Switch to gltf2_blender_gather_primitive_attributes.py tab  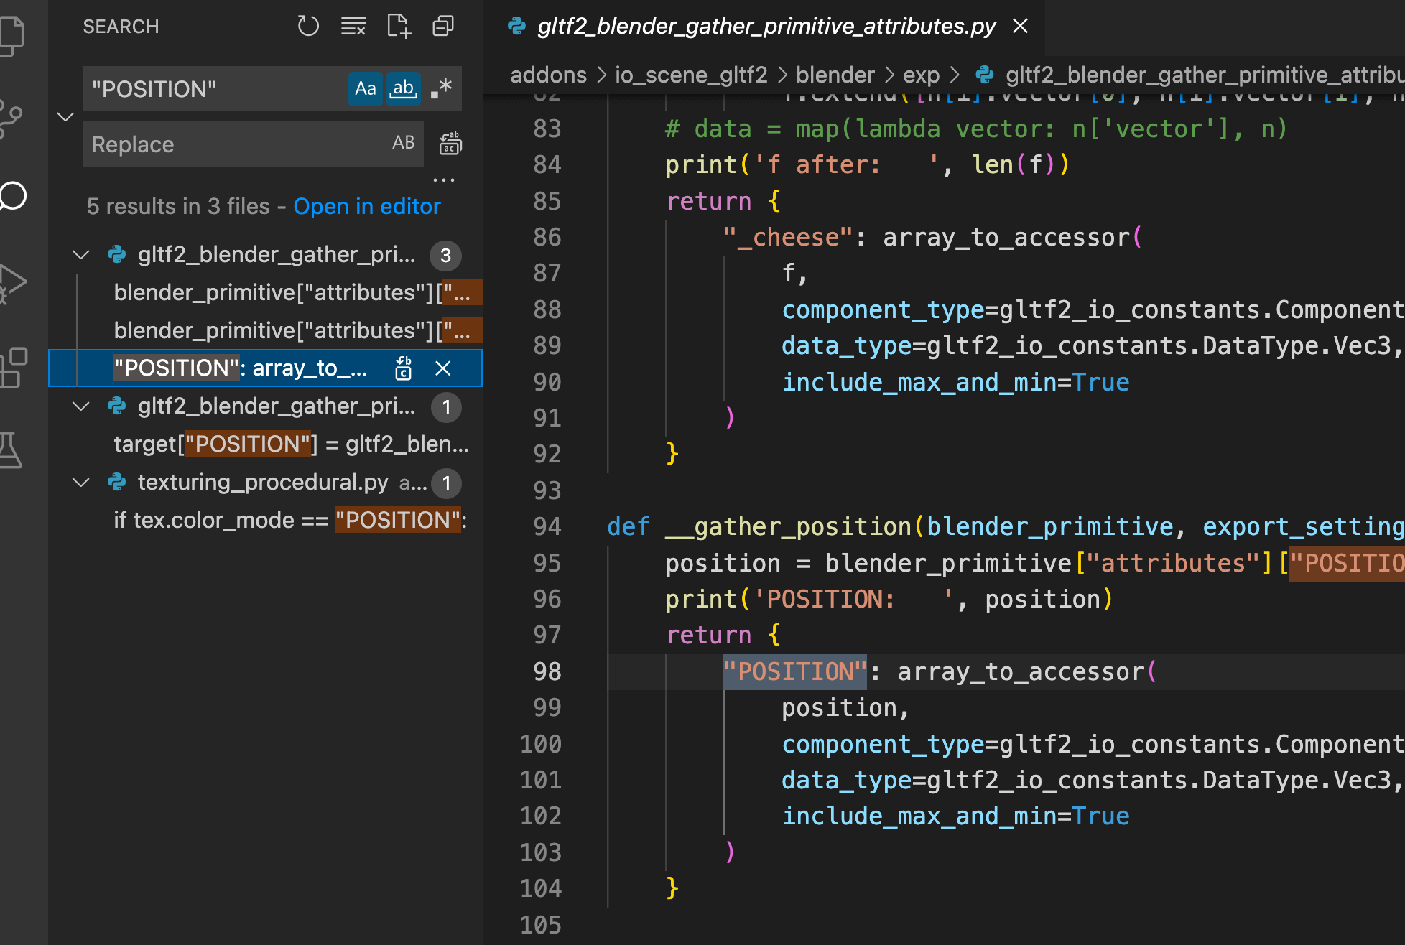tap(766, 27)
